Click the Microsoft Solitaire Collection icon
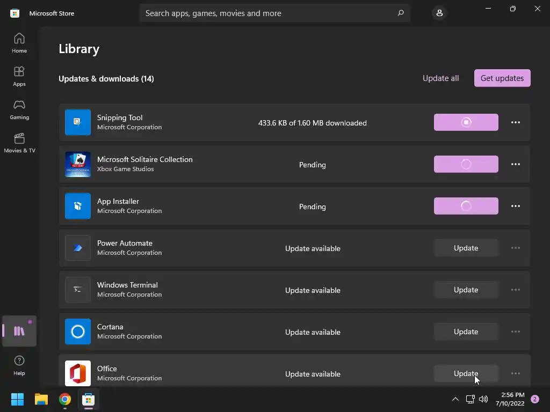The width and height of the screenshot is (550, 412). (x=78, y=164)
